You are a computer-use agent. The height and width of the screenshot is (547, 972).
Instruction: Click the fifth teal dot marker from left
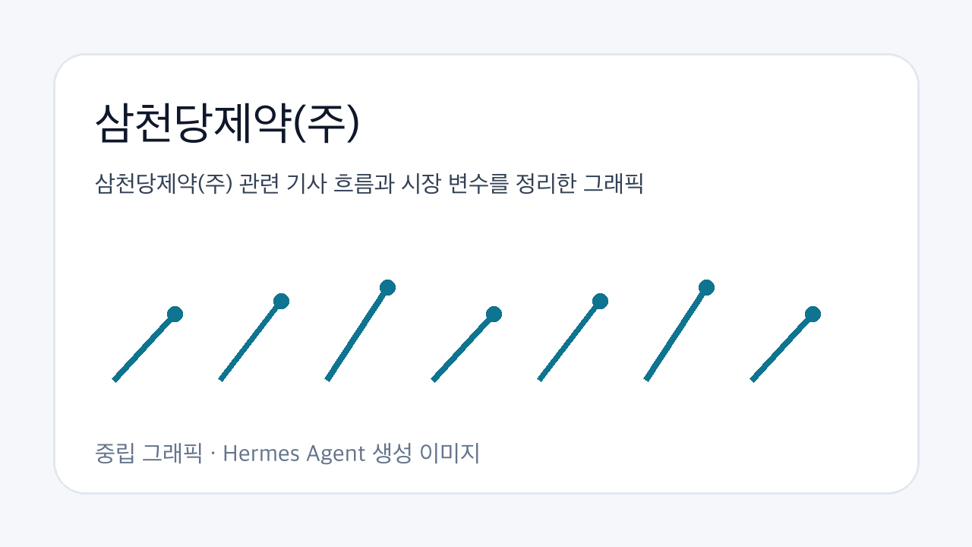tap(600, 301)
